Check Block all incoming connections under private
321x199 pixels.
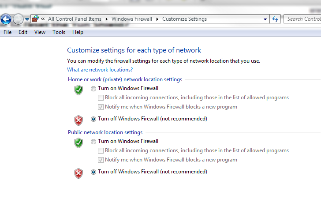[x=101, y=98]
